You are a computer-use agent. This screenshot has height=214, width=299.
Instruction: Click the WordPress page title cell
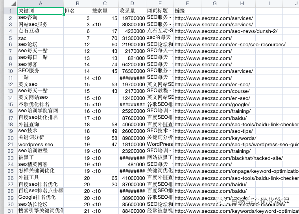tap(160, 145)
